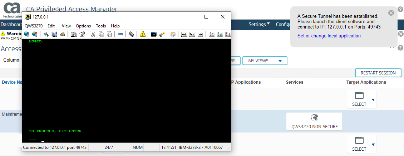
Task: Click the Target Applications column header
Action: click(x=366, y=82)
